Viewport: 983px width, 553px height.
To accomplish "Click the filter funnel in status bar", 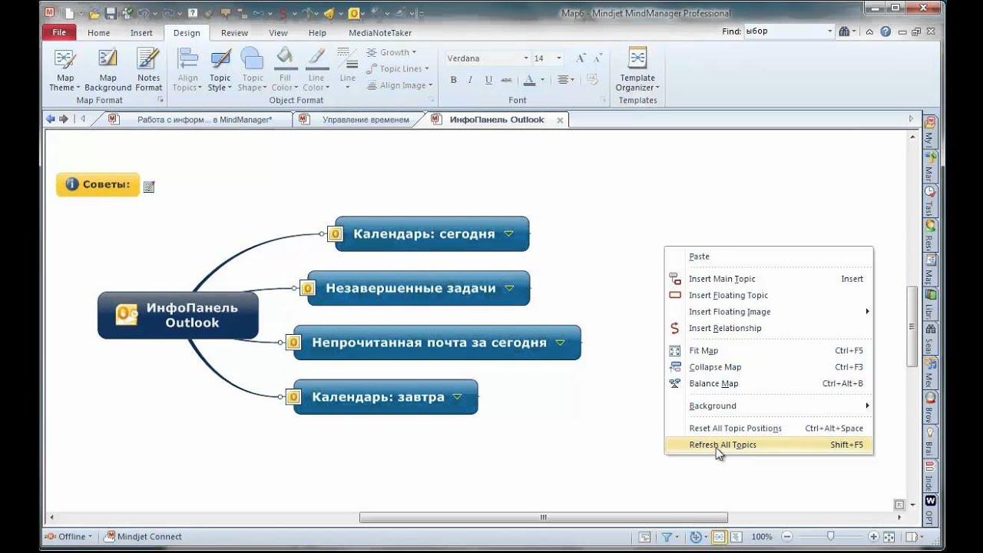I will click(667, 537).
